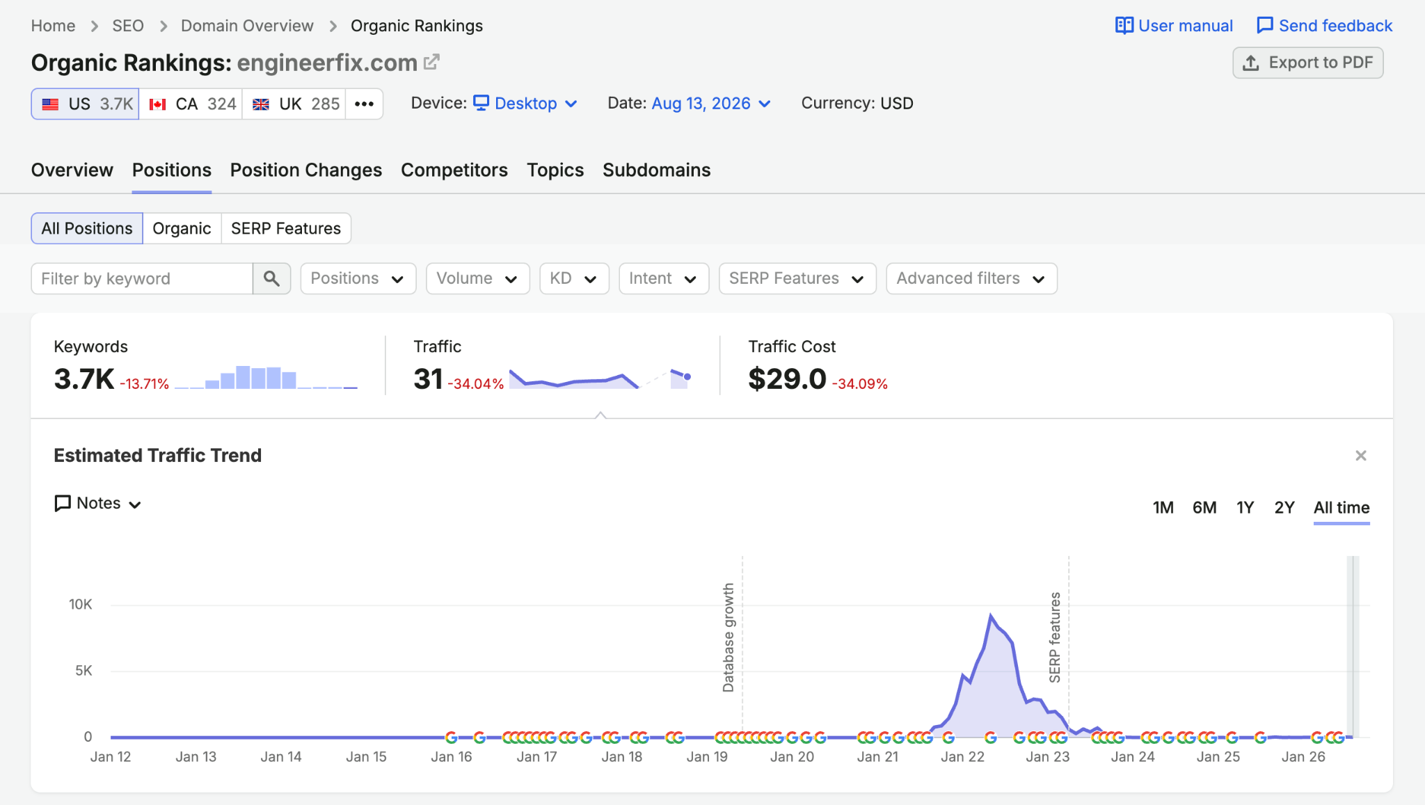Click the Canada flag icon
The image size is (1425, 805).
tap(157, 104)
